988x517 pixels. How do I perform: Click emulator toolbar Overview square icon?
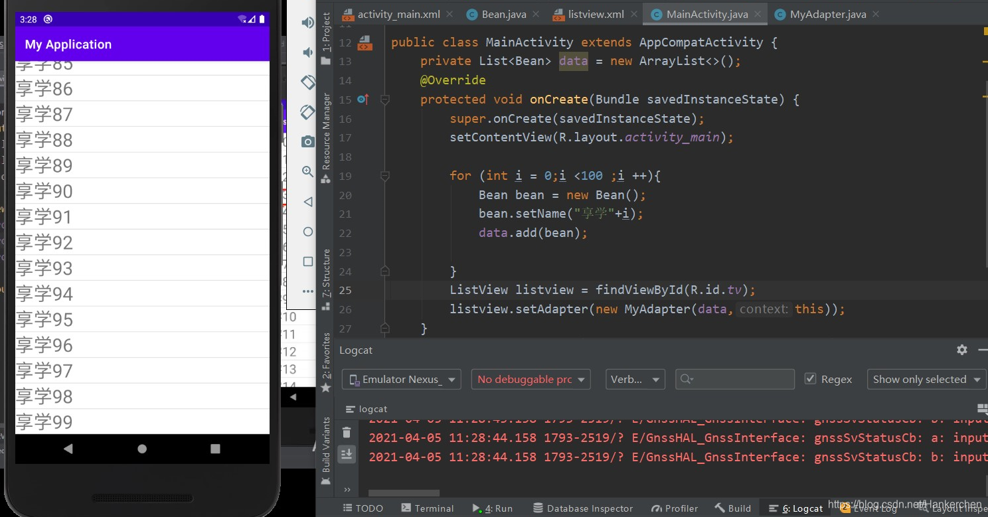[x=308, y=261]
